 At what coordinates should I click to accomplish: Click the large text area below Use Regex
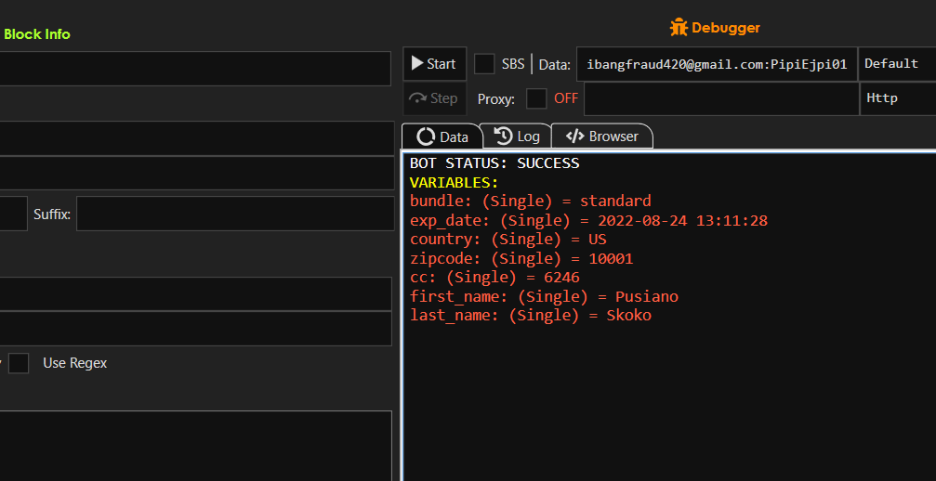tap(195, 445)
